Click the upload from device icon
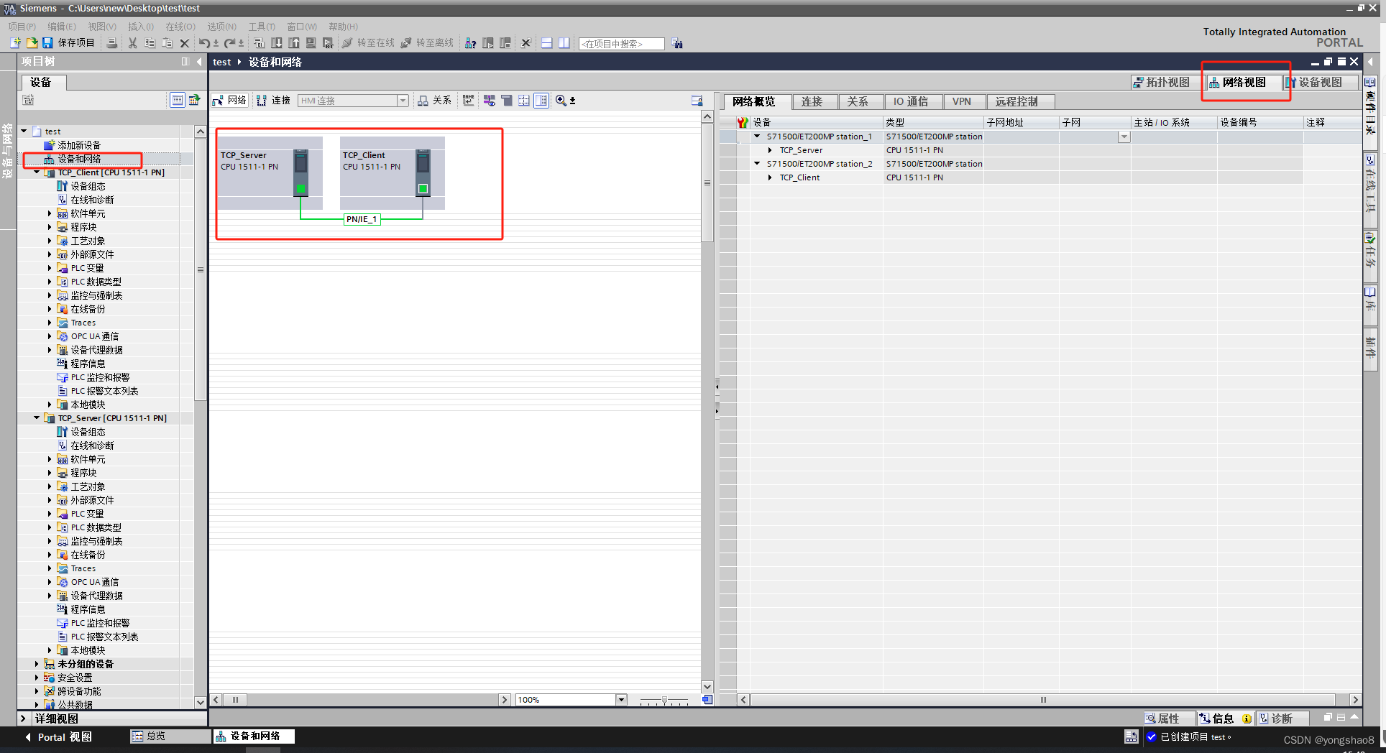1386x753 pixels. 294,43
